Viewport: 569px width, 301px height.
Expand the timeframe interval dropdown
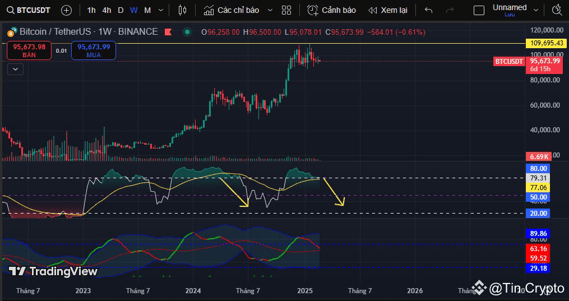tap(161, 10)
